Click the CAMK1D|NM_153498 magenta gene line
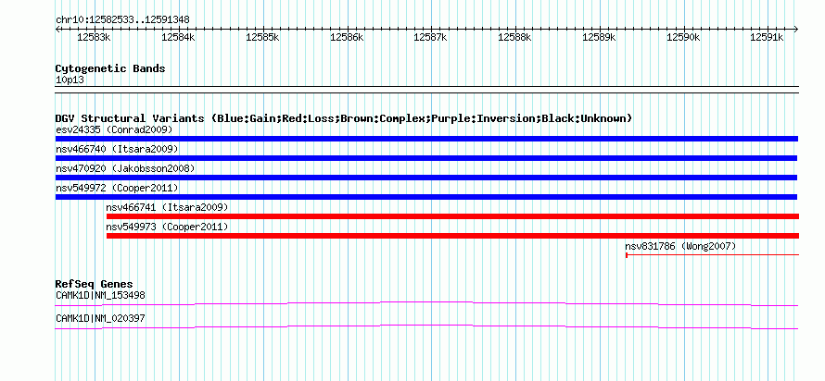 pyautogui.click(x=426, y=304)
